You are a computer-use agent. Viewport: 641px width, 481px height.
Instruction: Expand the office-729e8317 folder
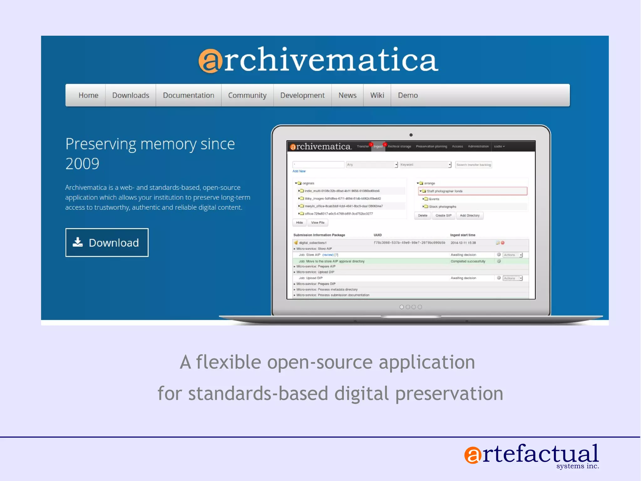299,213
